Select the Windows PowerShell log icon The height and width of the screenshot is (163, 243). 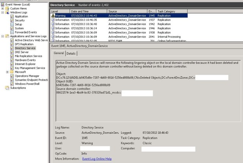tap(12, 84)
